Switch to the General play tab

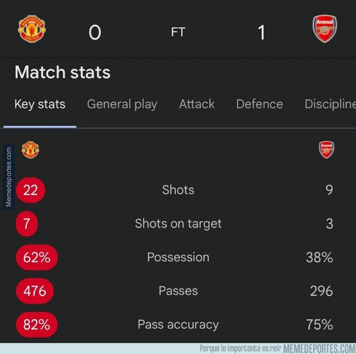click(x=122, y=105)
